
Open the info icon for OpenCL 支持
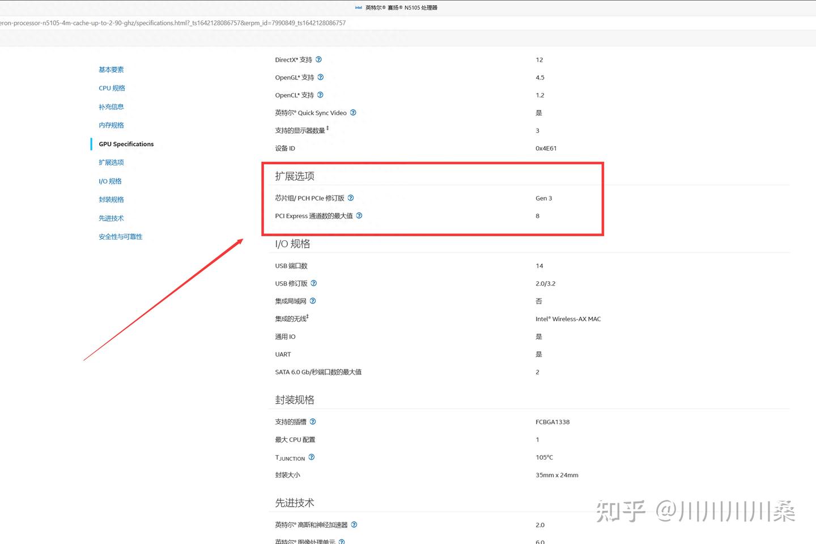(320, 95)
